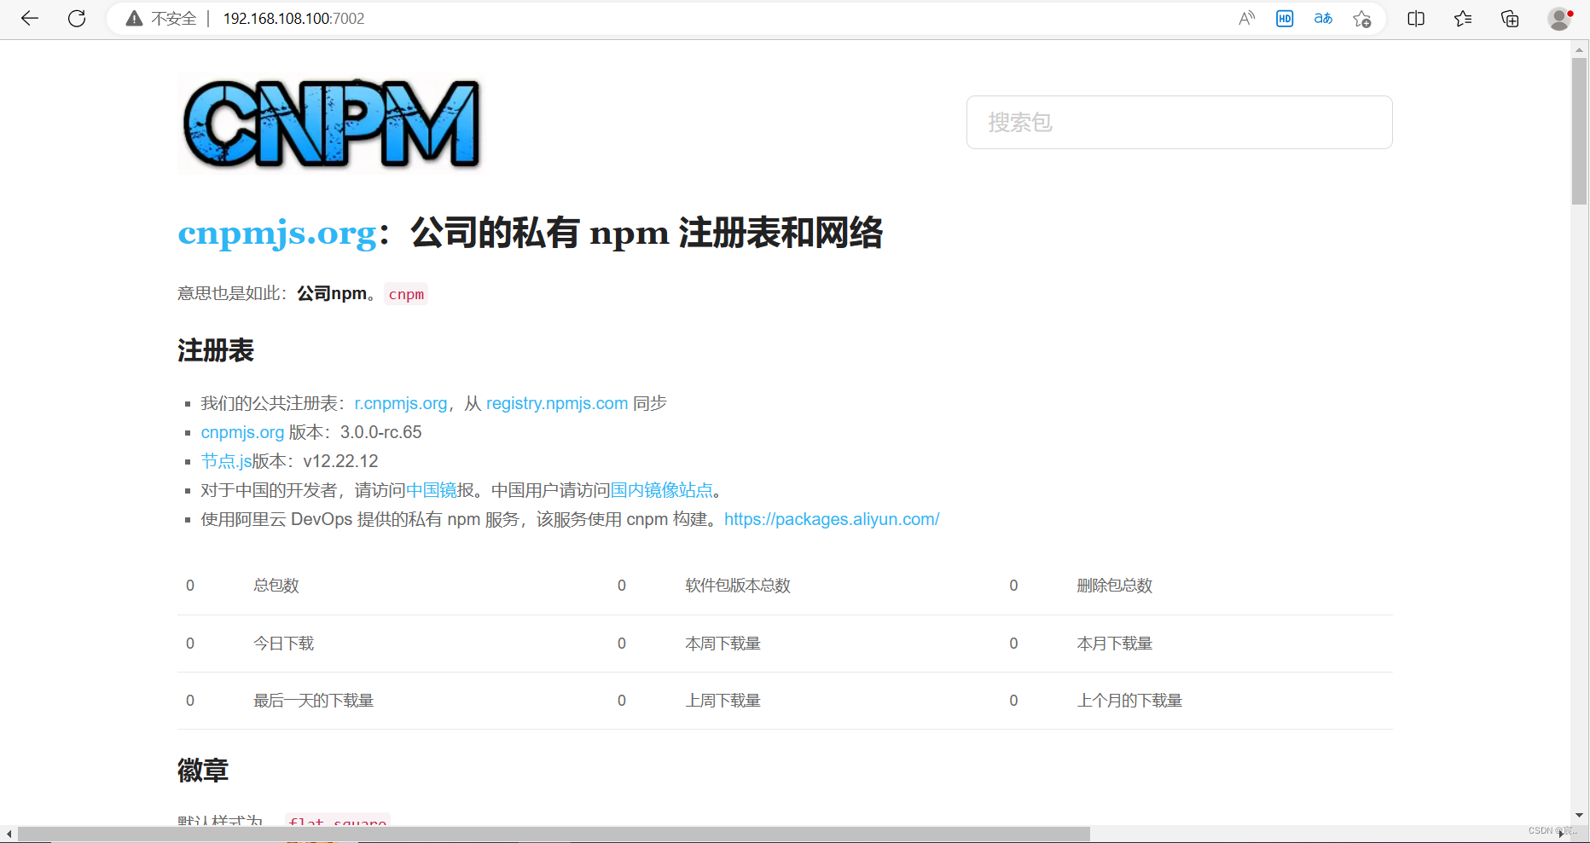Open the r.cnpmjs.org registry link
Viewport: 1590px width, 843px height.
pos(400,403)
